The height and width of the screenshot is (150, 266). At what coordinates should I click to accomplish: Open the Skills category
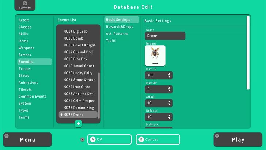[23, 34]
